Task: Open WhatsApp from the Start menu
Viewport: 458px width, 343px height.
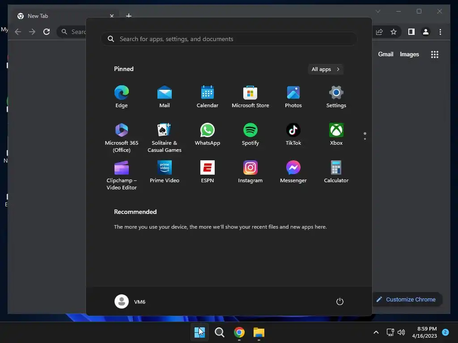Action: pos(208,134)
